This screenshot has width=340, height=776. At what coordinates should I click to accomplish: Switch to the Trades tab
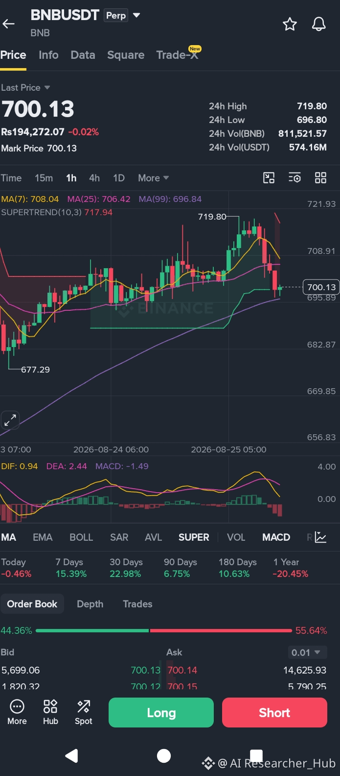click(x=137, y=604)
